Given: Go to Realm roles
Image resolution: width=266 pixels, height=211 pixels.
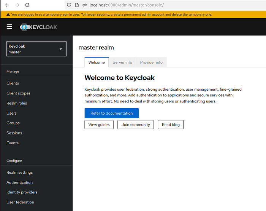Looking at the screenshot, I should pos(17,103).
